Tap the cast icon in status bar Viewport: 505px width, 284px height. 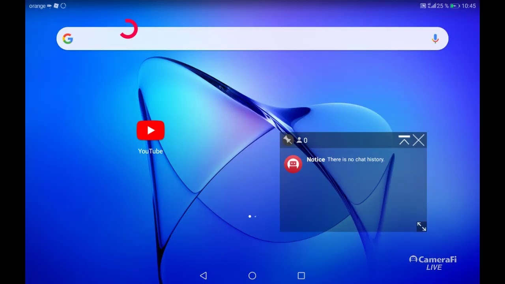coord(423,6)
